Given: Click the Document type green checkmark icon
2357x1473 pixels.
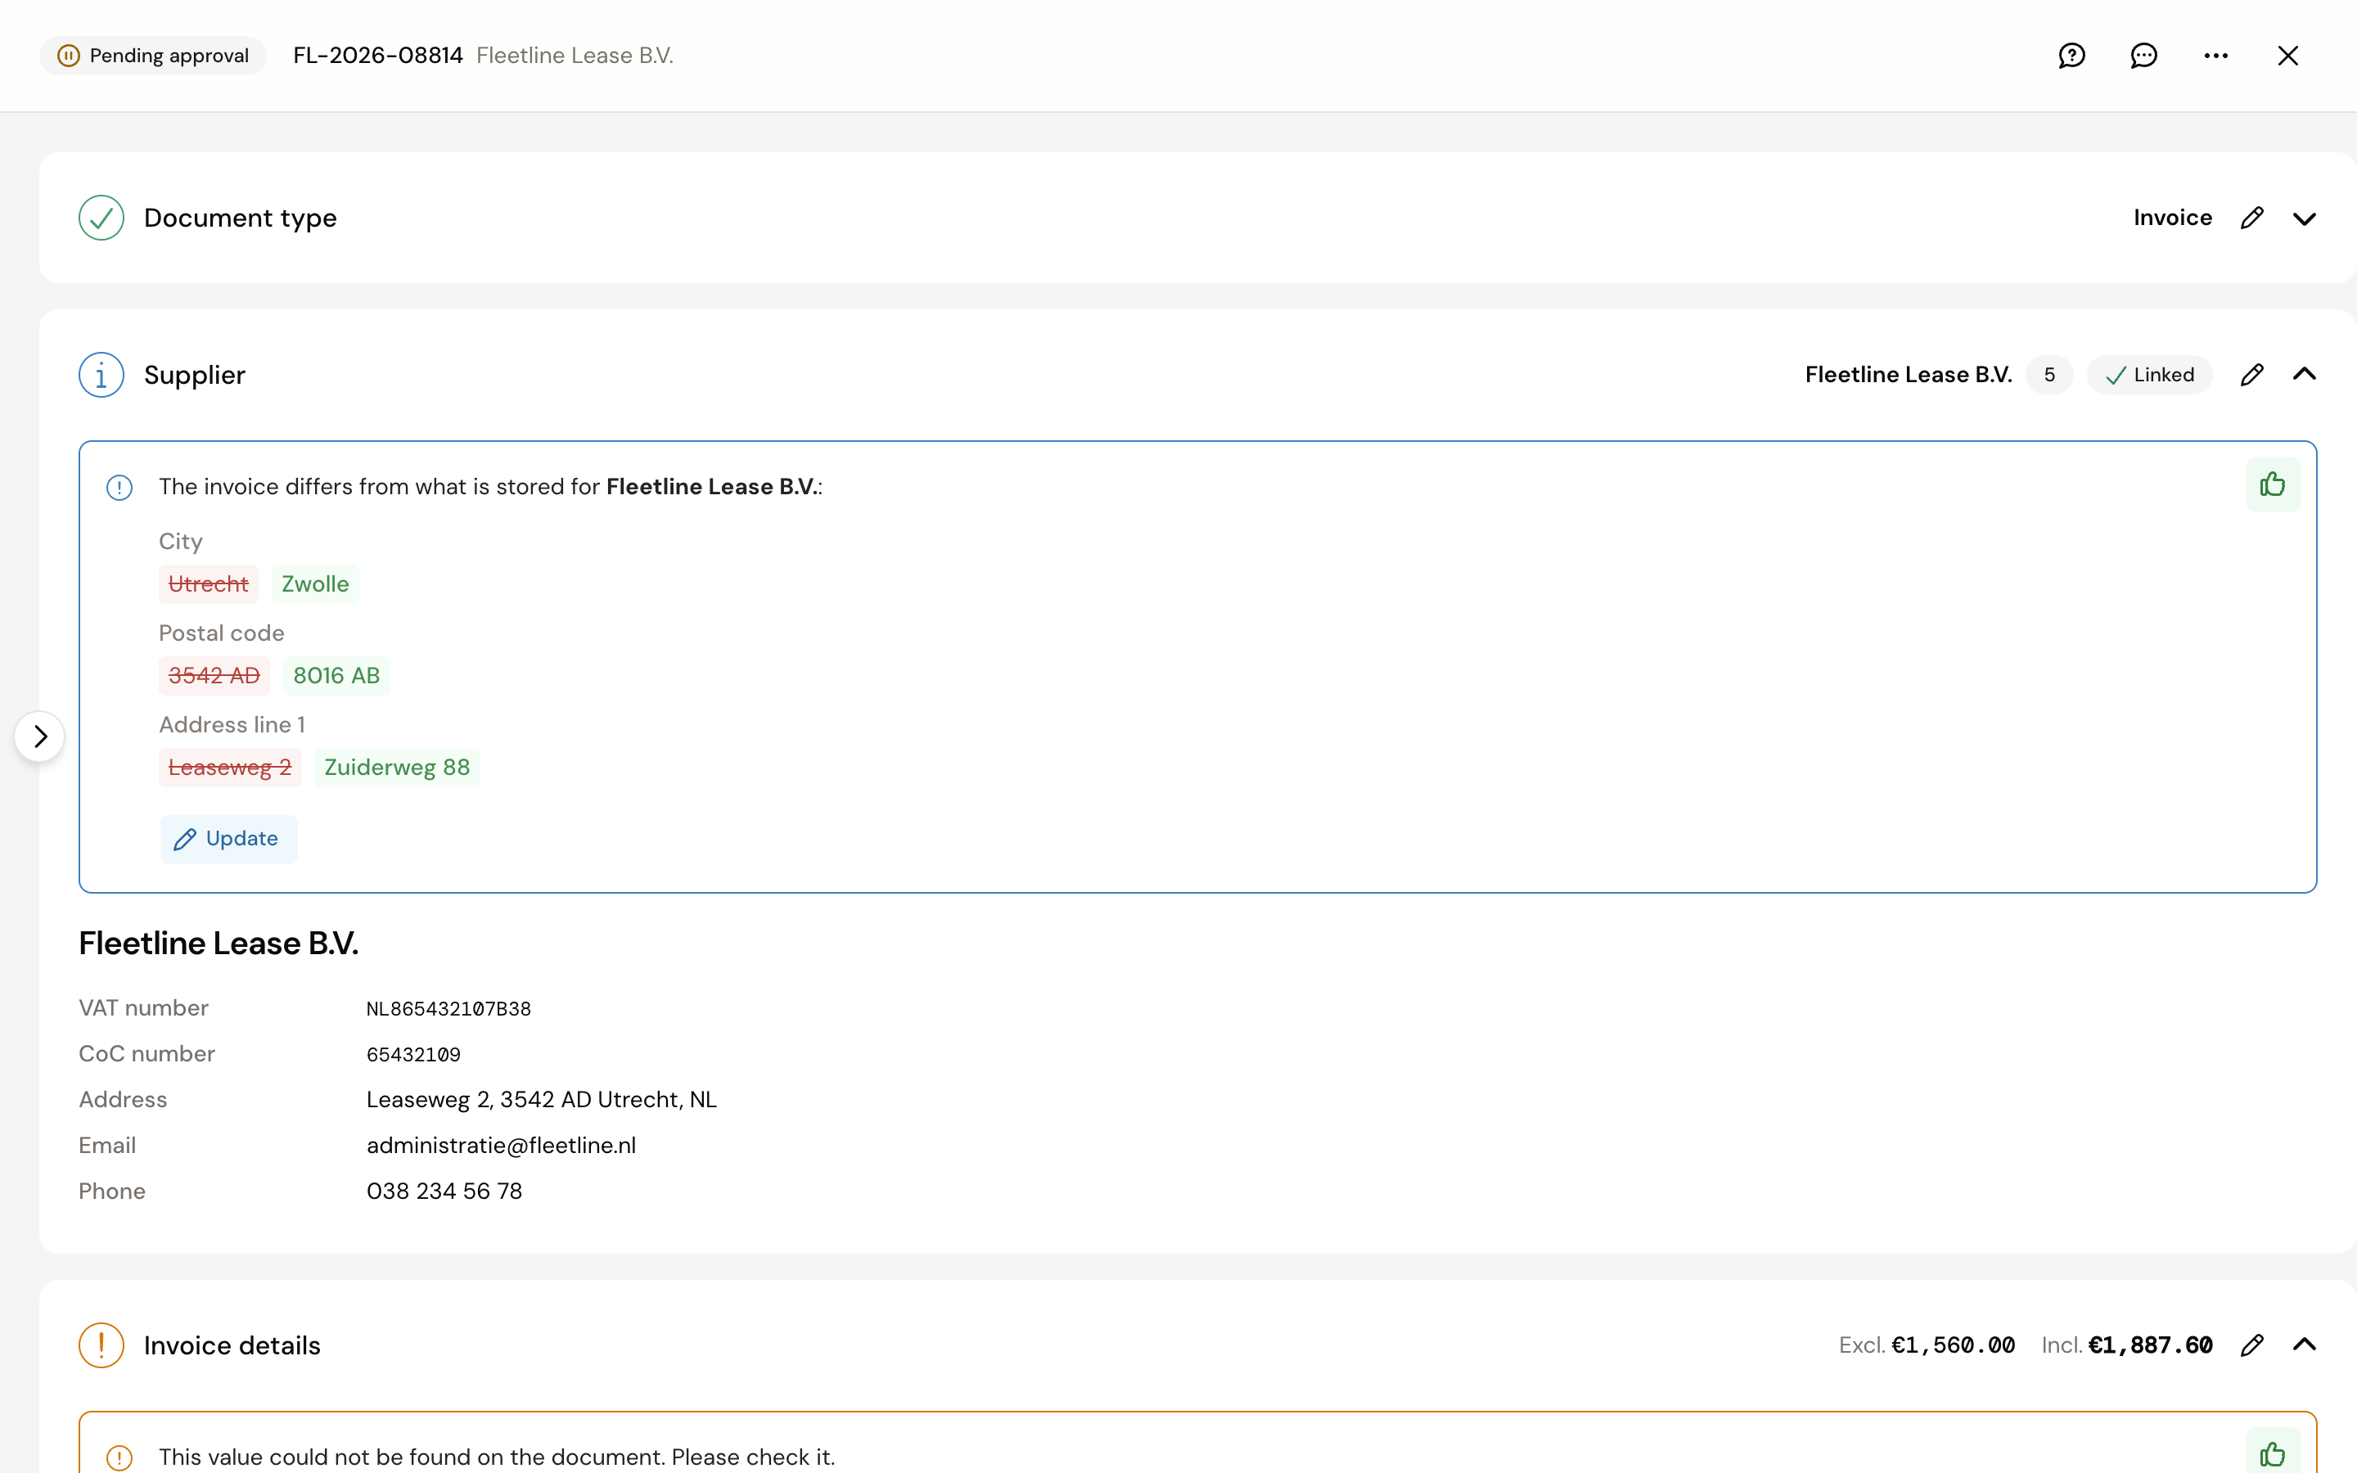Looking at the screenshot, I should point(101,217).
